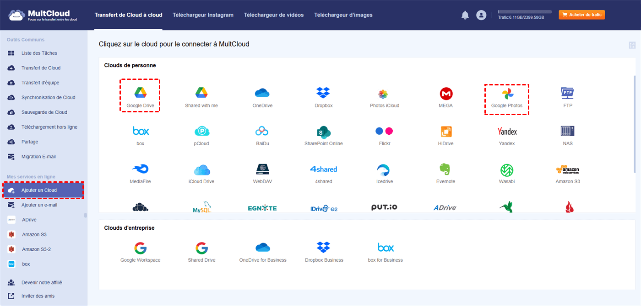Viewport: 641px width, 306px height.
Task: Click Ajouter un Cloud in sidebar
Action: [x=43, y=190]
